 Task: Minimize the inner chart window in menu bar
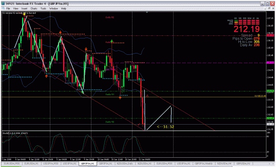(266, 8)
